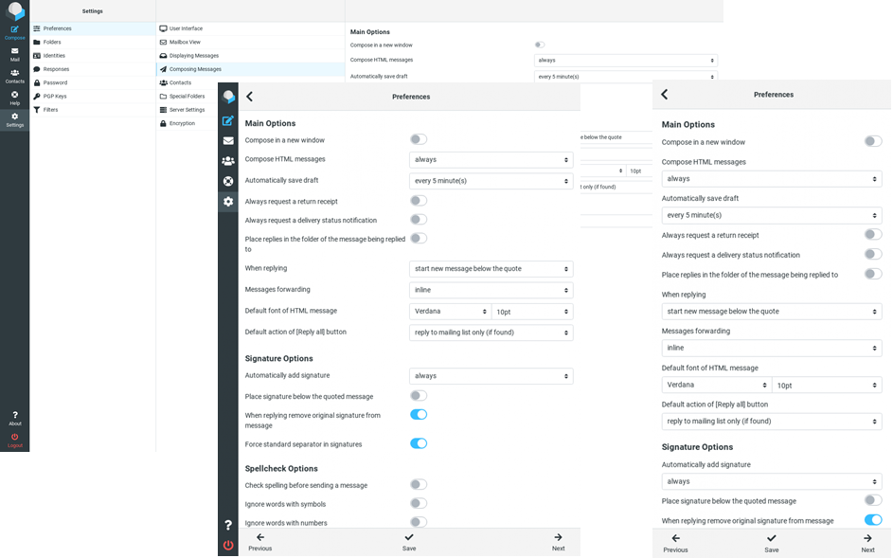Switch to the Mailbox View section

pos(185,43)
